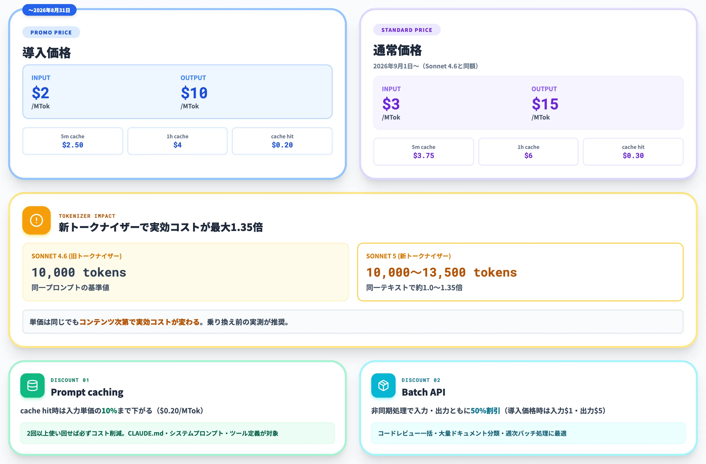Click the 2026年9月1日～ subtitle text

(426, 66)
